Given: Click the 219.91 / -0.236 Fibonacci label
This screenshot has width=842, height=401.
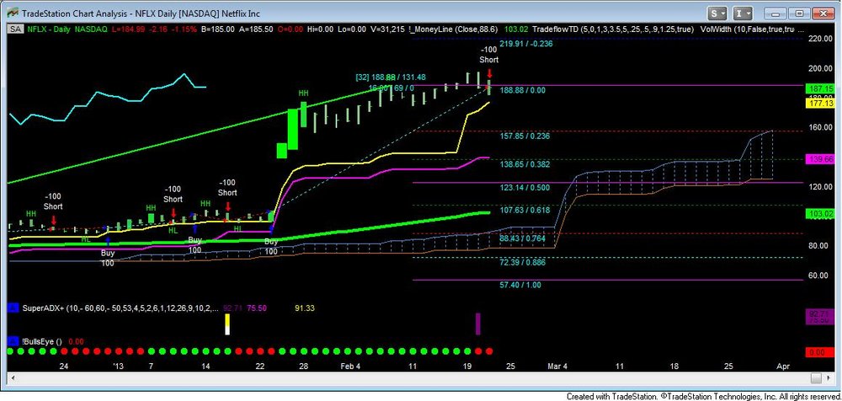Looking at the screenshot, I should pos(525,45).
